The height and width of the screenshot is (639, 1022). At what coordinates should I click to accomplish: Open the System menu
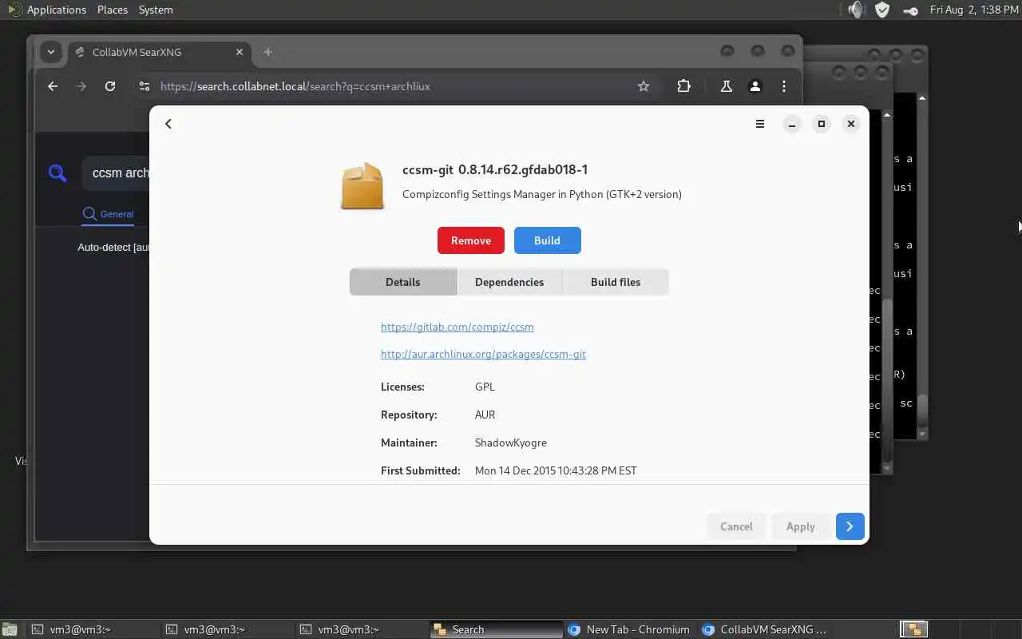tap(156, 10)
